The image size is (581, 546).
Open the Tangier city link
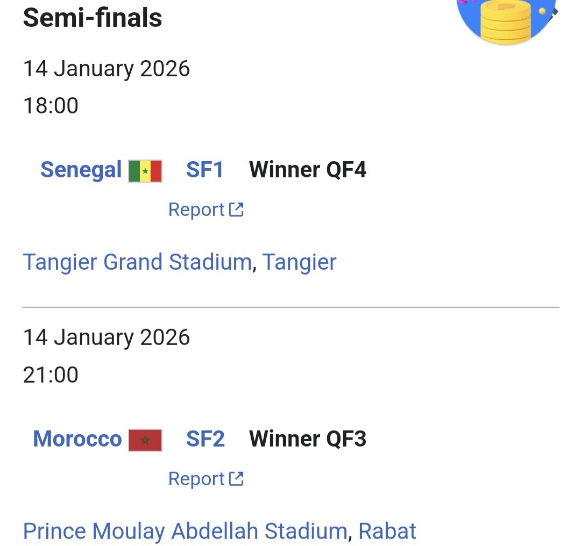(x=299, y=262)
